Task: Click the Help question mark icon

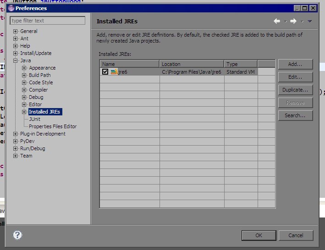Action: click(17, 235)
